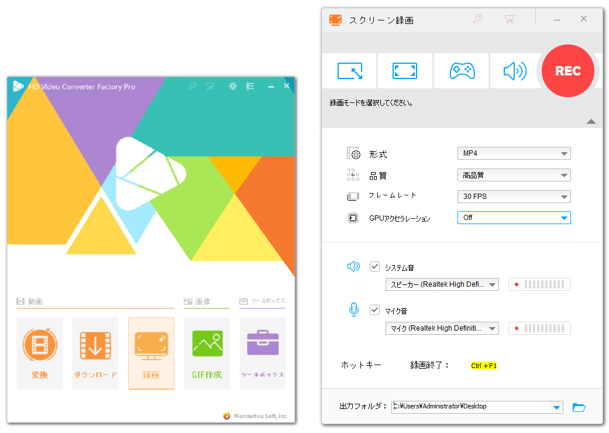Viewport: 609px width, 433px height.
Task: Open the microphone device dropdown
Action: 442,328
